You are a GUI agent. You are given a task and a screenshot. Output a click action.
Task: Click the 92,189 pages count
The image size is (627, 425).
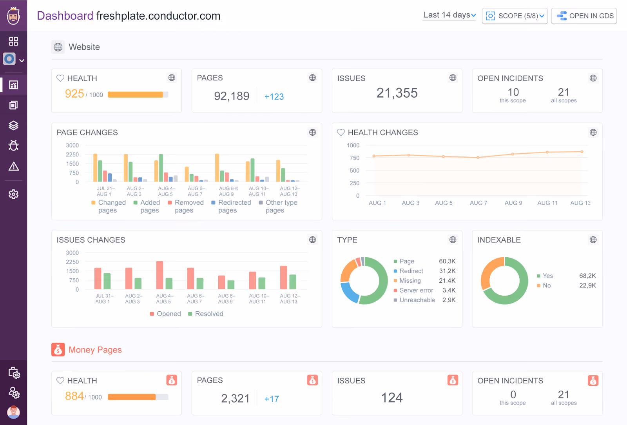click(232, 96)
